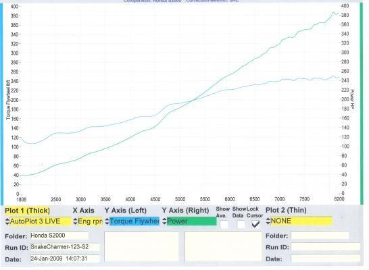The height and width of the screenshot is (270, 369).
Task: Click the Plot 2 (Thin) label
Action: pyautogui.click(x=286, y=210)
